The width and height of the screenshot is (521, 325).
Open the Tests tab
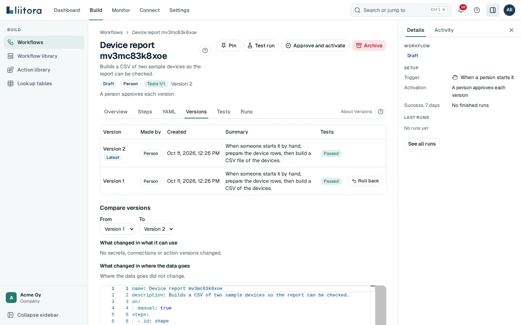[x=224, y=112]
